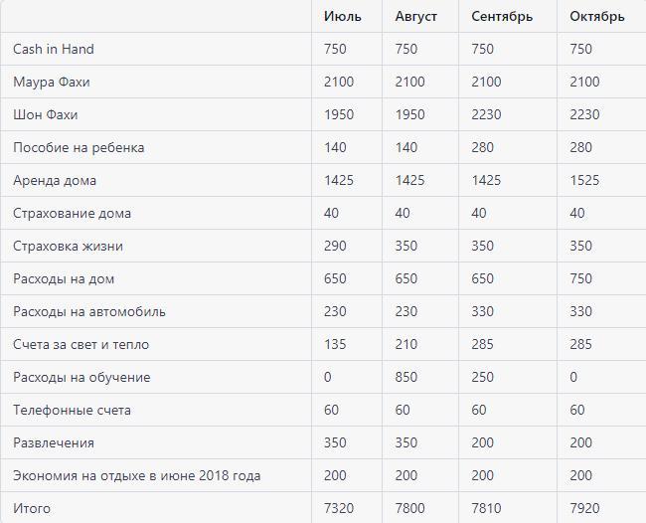
Task: Select the Страхование дома row label
Action: [72, 213]
